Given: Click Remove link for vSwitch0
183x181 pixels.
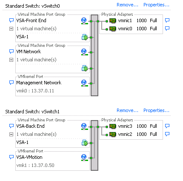Looking at the screenshot, I should click(127, 5).
